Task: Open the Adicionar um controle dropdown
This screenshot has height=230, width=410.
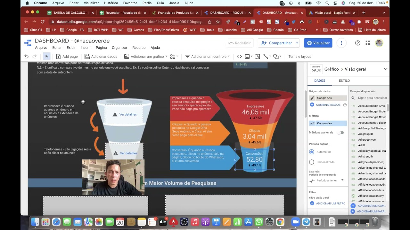Action: 208,57
